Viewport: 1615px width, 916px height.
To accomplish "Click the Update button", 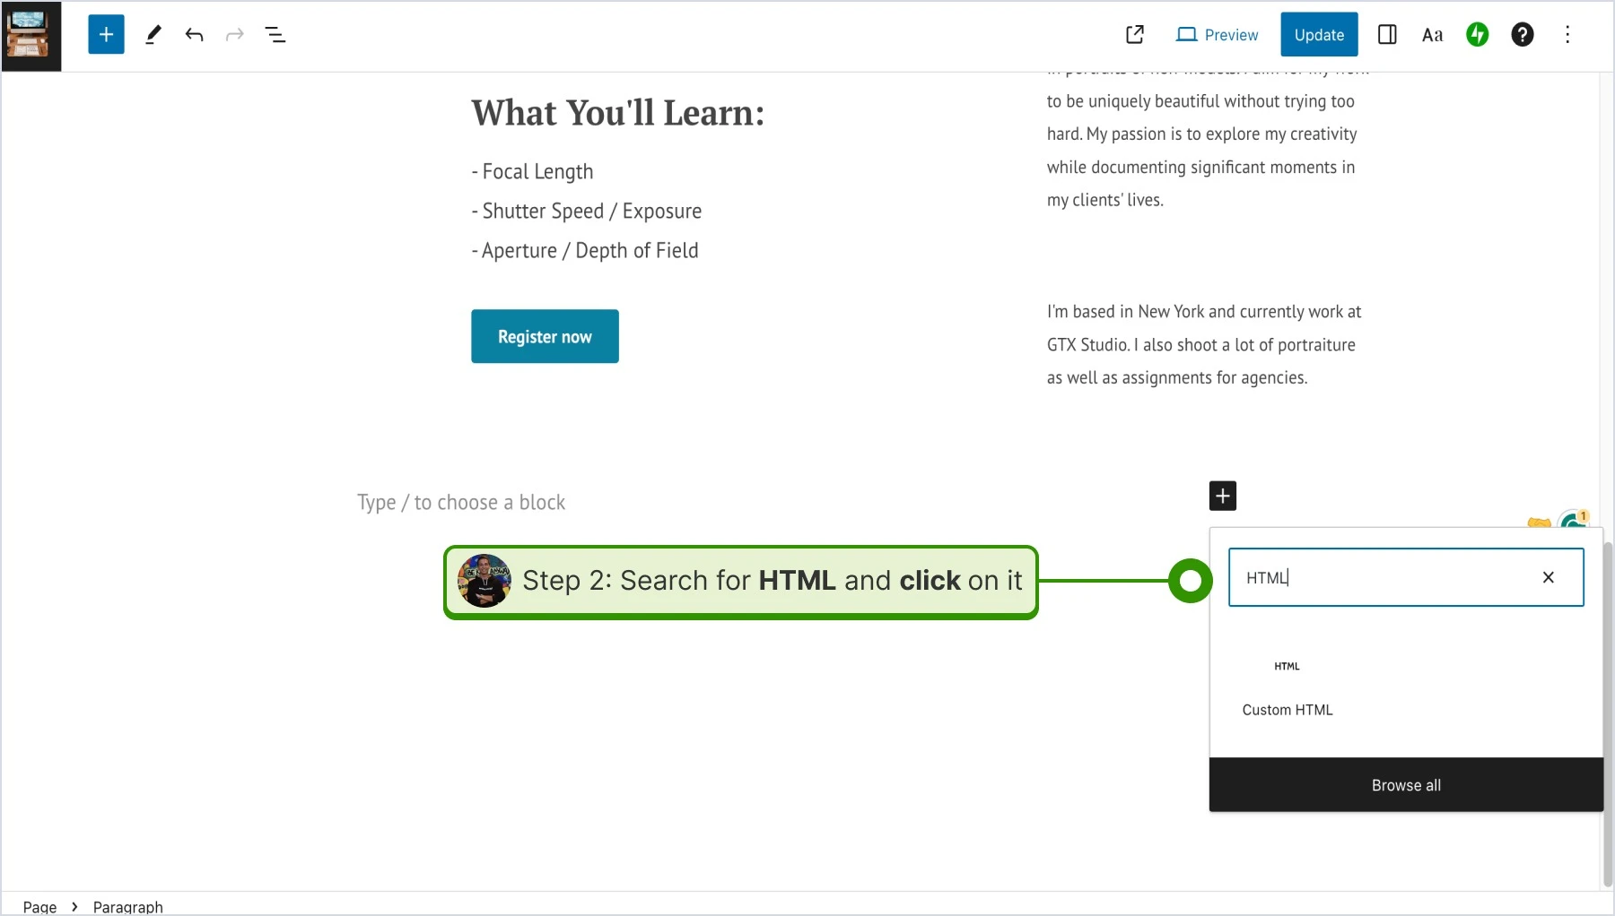I will coord(1319,35).
